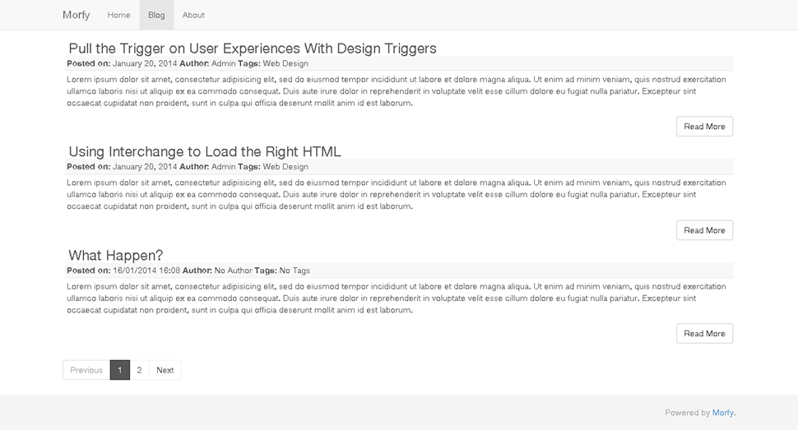Image resolution: width=798 pixels, height=430 pixels.
Task: Click the Web Design tag on the Interchange post
Action: click(285, 167)
